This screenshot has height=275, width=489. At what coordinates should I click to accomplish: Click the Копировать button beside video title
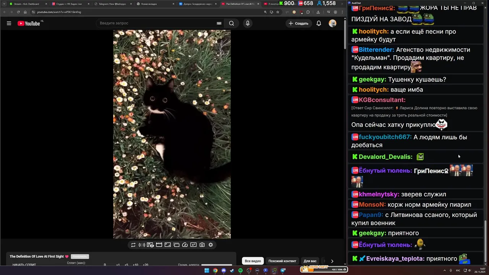[80, 257]
